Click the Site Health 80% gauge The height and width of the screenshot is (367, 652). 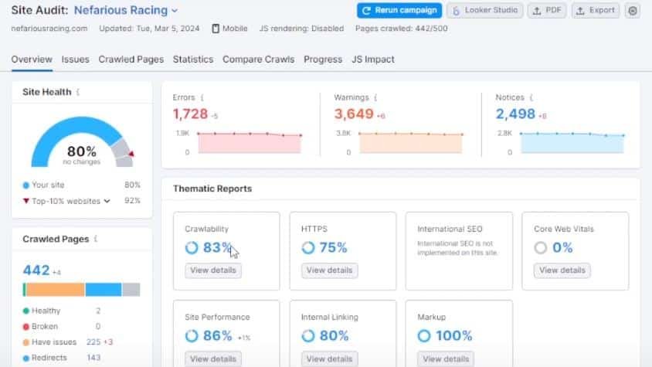(82, 141)
